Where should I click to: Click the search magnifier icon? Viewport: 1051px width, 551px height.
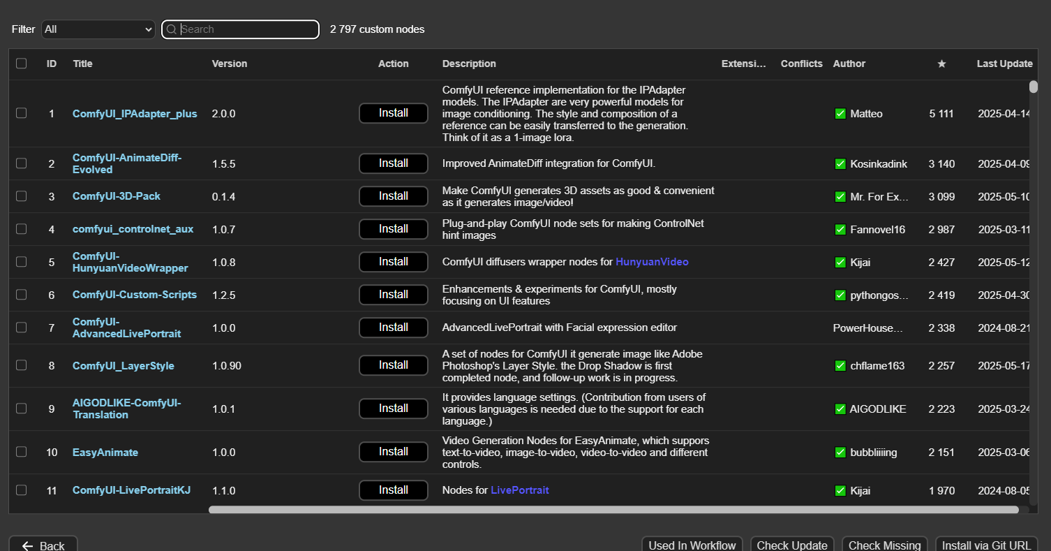coord(172,29)
